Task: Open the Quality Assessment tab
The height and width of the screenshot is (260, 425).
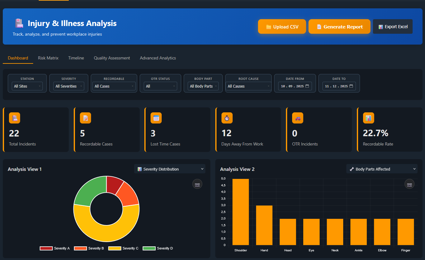Action: (112, 58)
